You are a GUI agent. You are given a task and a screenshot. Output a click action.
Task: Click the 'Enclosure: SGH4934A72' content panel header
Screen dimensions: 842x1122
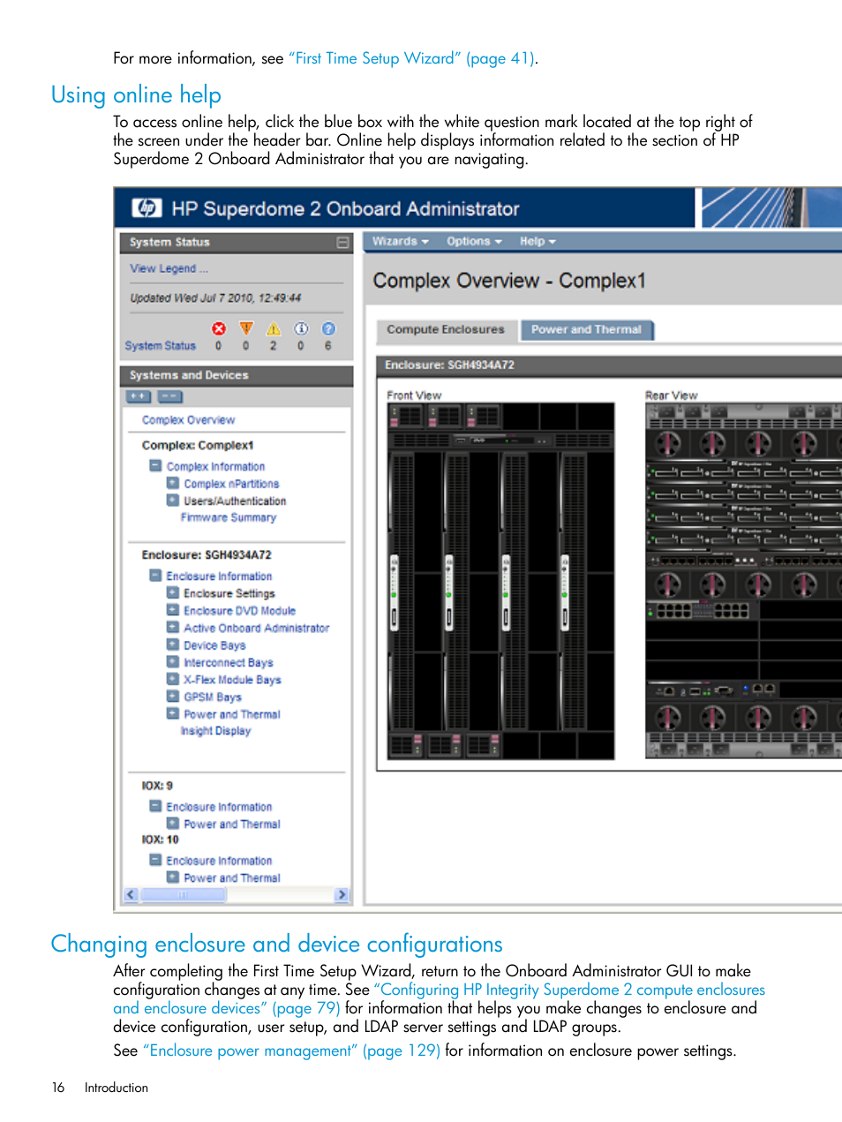point(609,365)
